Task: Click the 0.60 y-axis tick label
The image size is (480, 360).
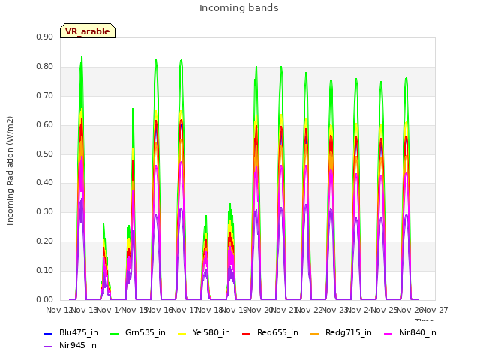Action: 45,125
